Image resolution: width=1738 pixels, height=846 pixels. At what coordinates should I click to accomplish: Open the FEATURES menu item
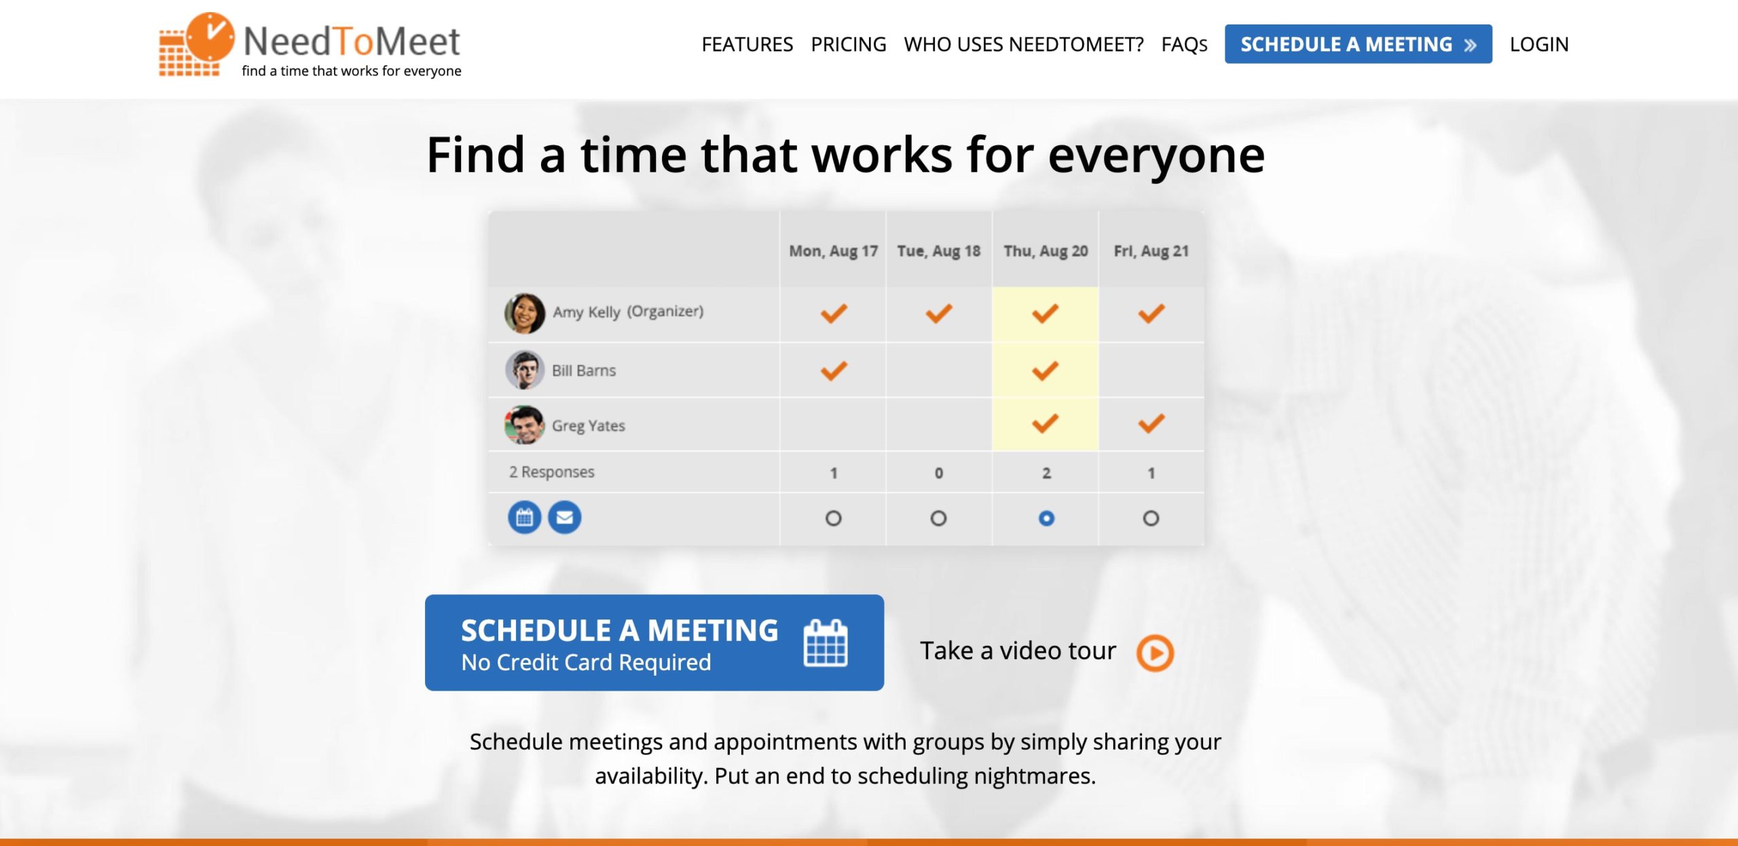747,44
